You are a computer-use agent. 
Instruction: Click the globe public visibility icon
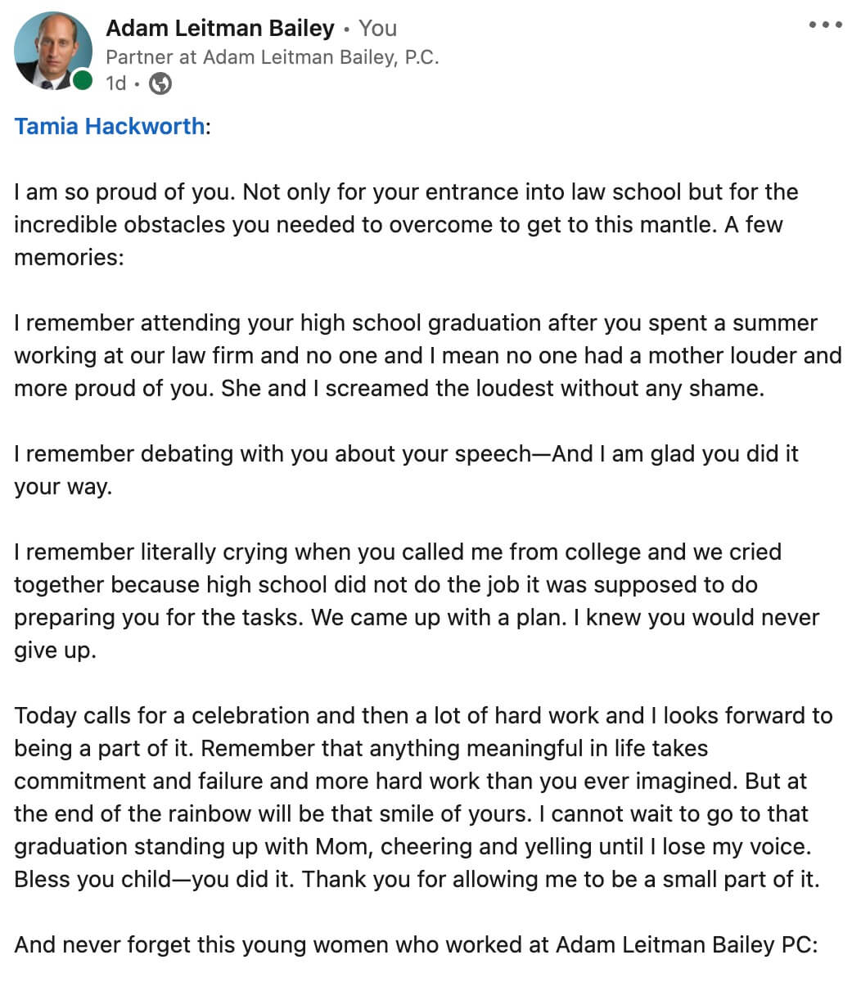coord(160,83)
